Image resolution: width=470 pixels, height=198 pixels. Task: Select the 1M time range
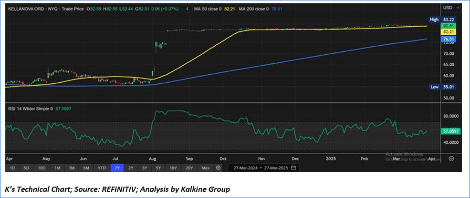pos(57,168)
